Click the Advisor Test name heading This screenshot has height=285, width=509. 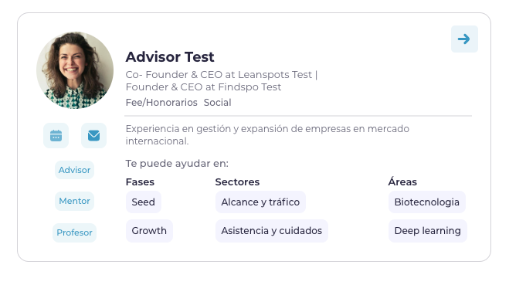pos(170,57)
